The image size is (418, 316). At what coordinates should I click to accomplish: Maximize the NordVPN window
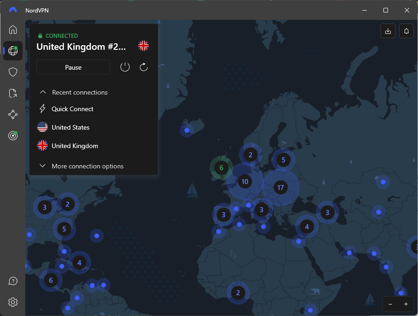click(x=386, y=11)
